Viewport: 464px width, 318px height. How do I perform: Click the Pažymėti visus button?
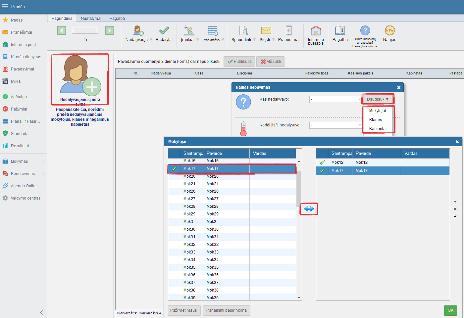tap(184, 310)
